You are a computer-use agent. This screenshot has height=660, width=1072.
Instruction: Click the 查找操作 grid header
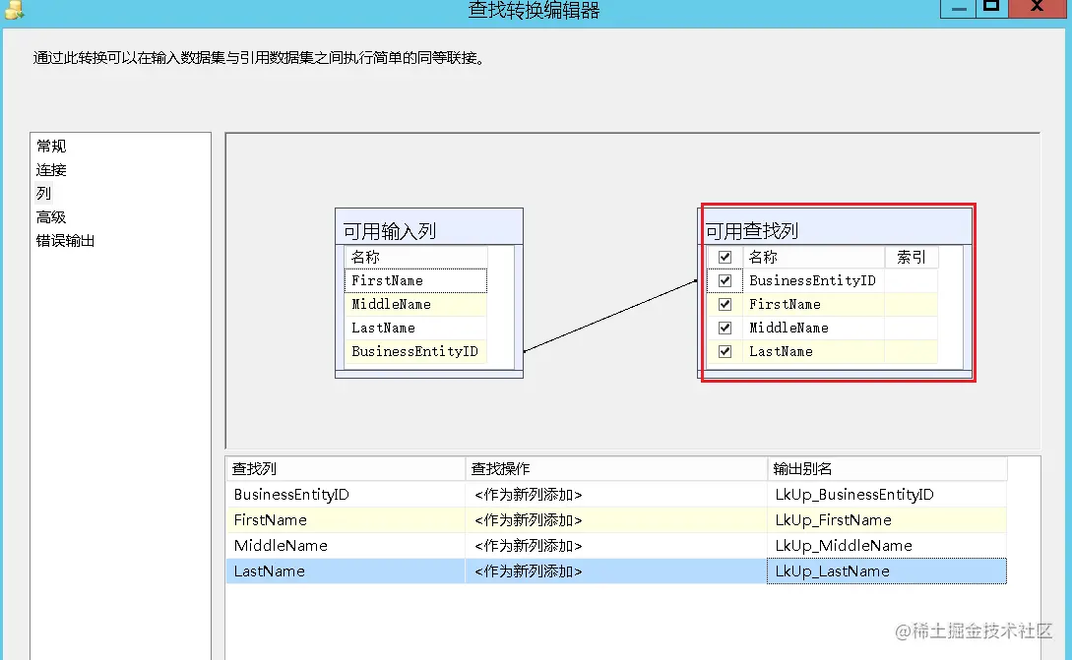click(x=616, y=469)
